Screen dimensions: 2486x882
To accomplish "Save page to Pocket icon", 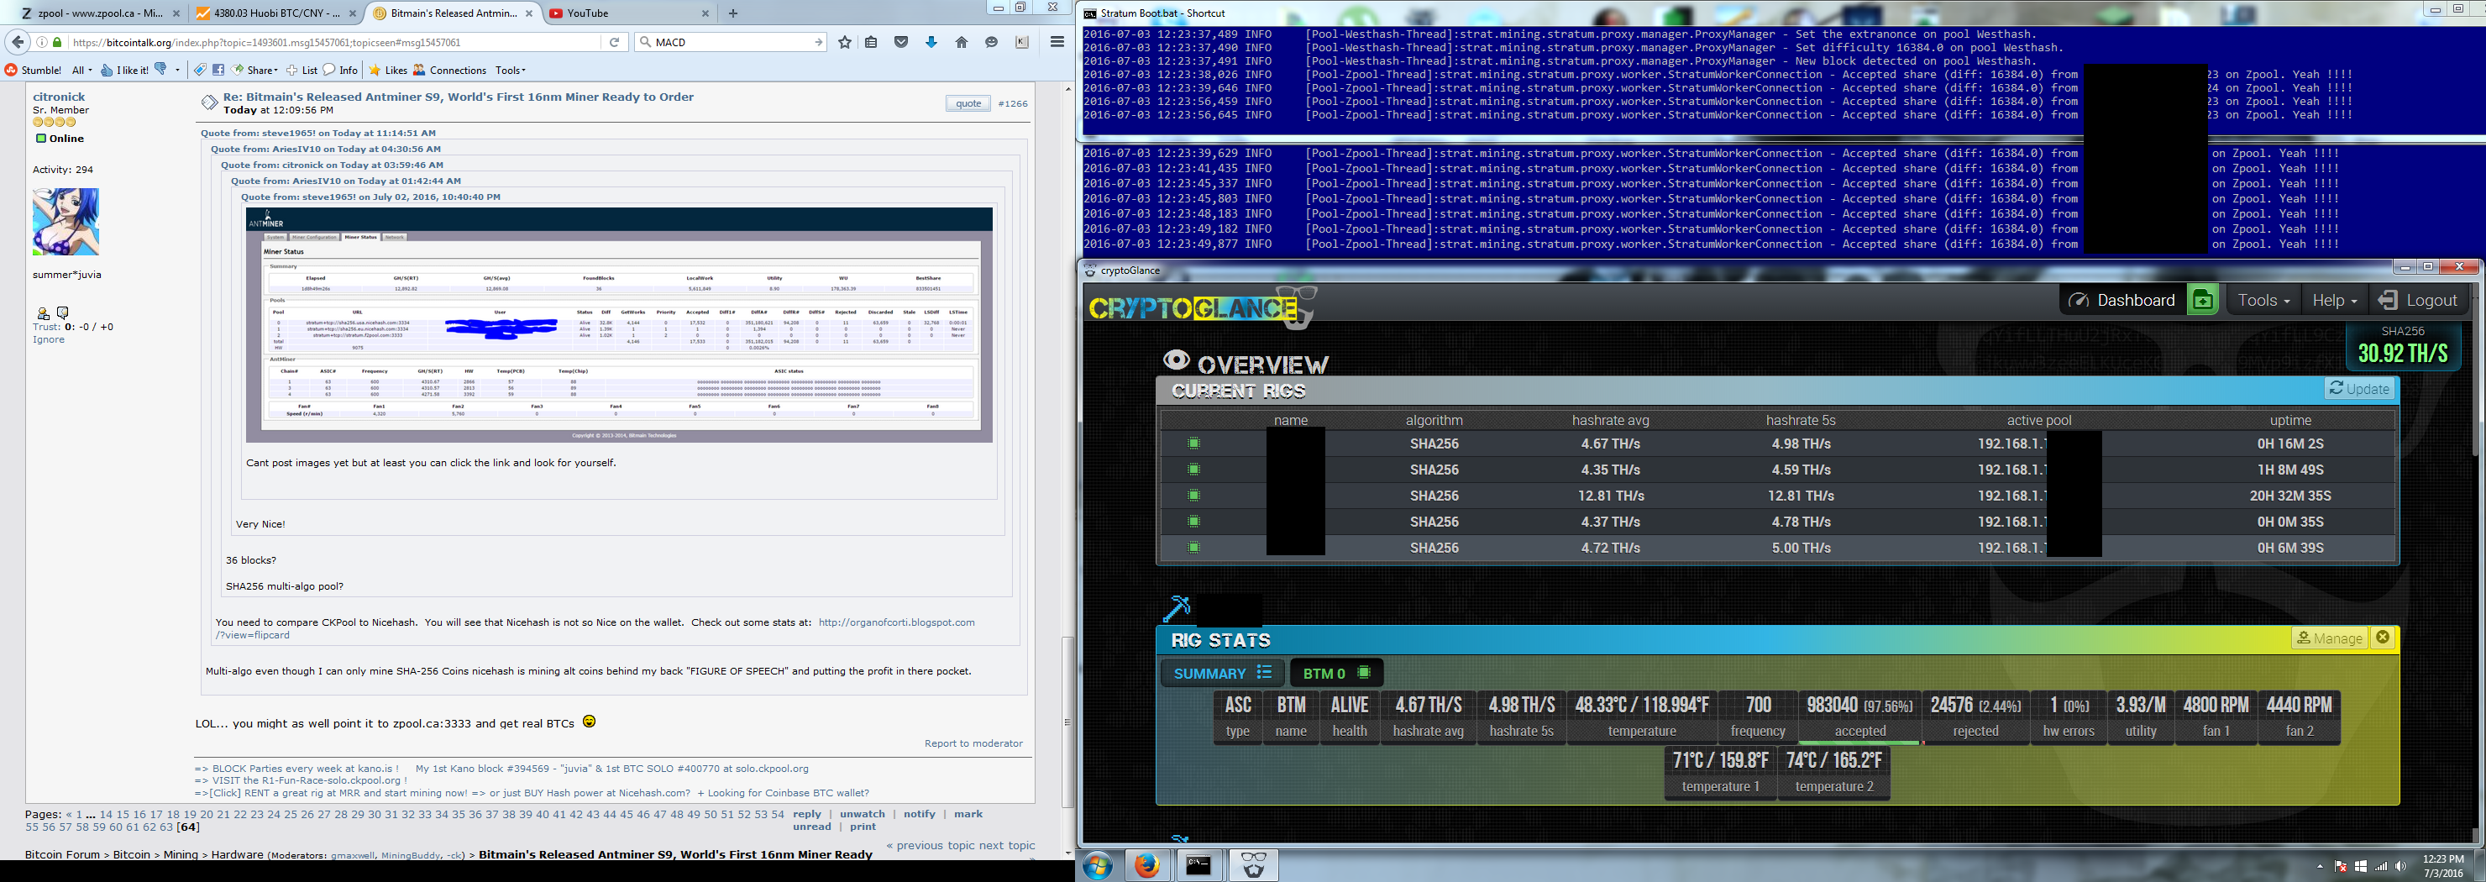I will click(901, 43).
